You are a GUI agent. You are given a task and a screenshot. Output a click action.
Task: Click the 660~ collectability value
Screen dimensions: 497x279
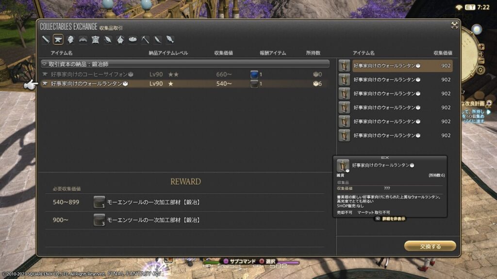click(x=224, y=74)
